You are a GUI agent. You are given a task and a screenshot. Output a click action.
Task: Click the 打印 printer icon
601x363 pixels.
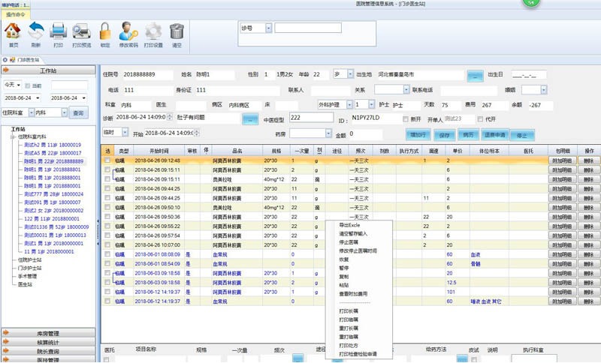[59, 31]
